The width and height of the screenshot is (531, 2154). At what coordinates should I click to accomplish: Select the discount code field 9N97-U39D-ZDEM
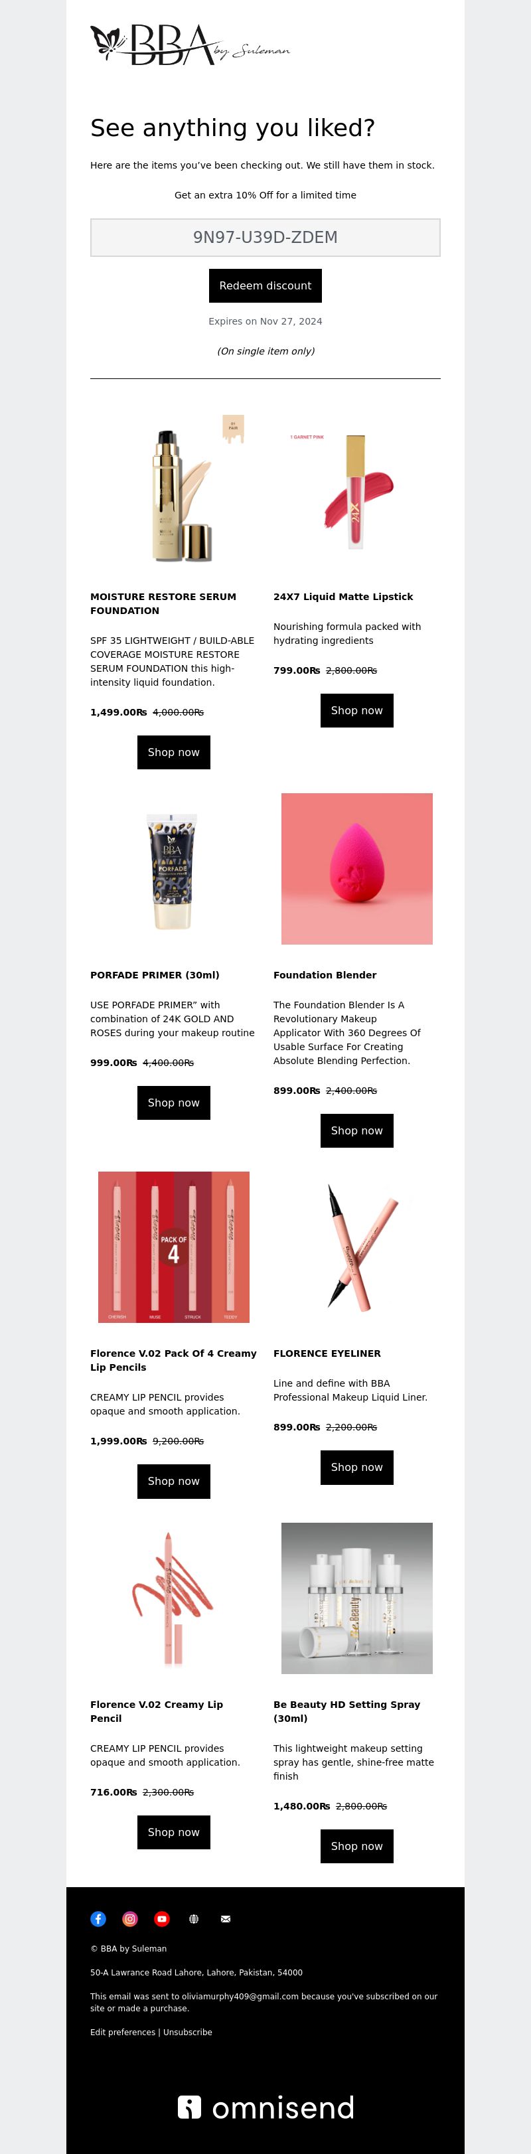tap(265, 238)
